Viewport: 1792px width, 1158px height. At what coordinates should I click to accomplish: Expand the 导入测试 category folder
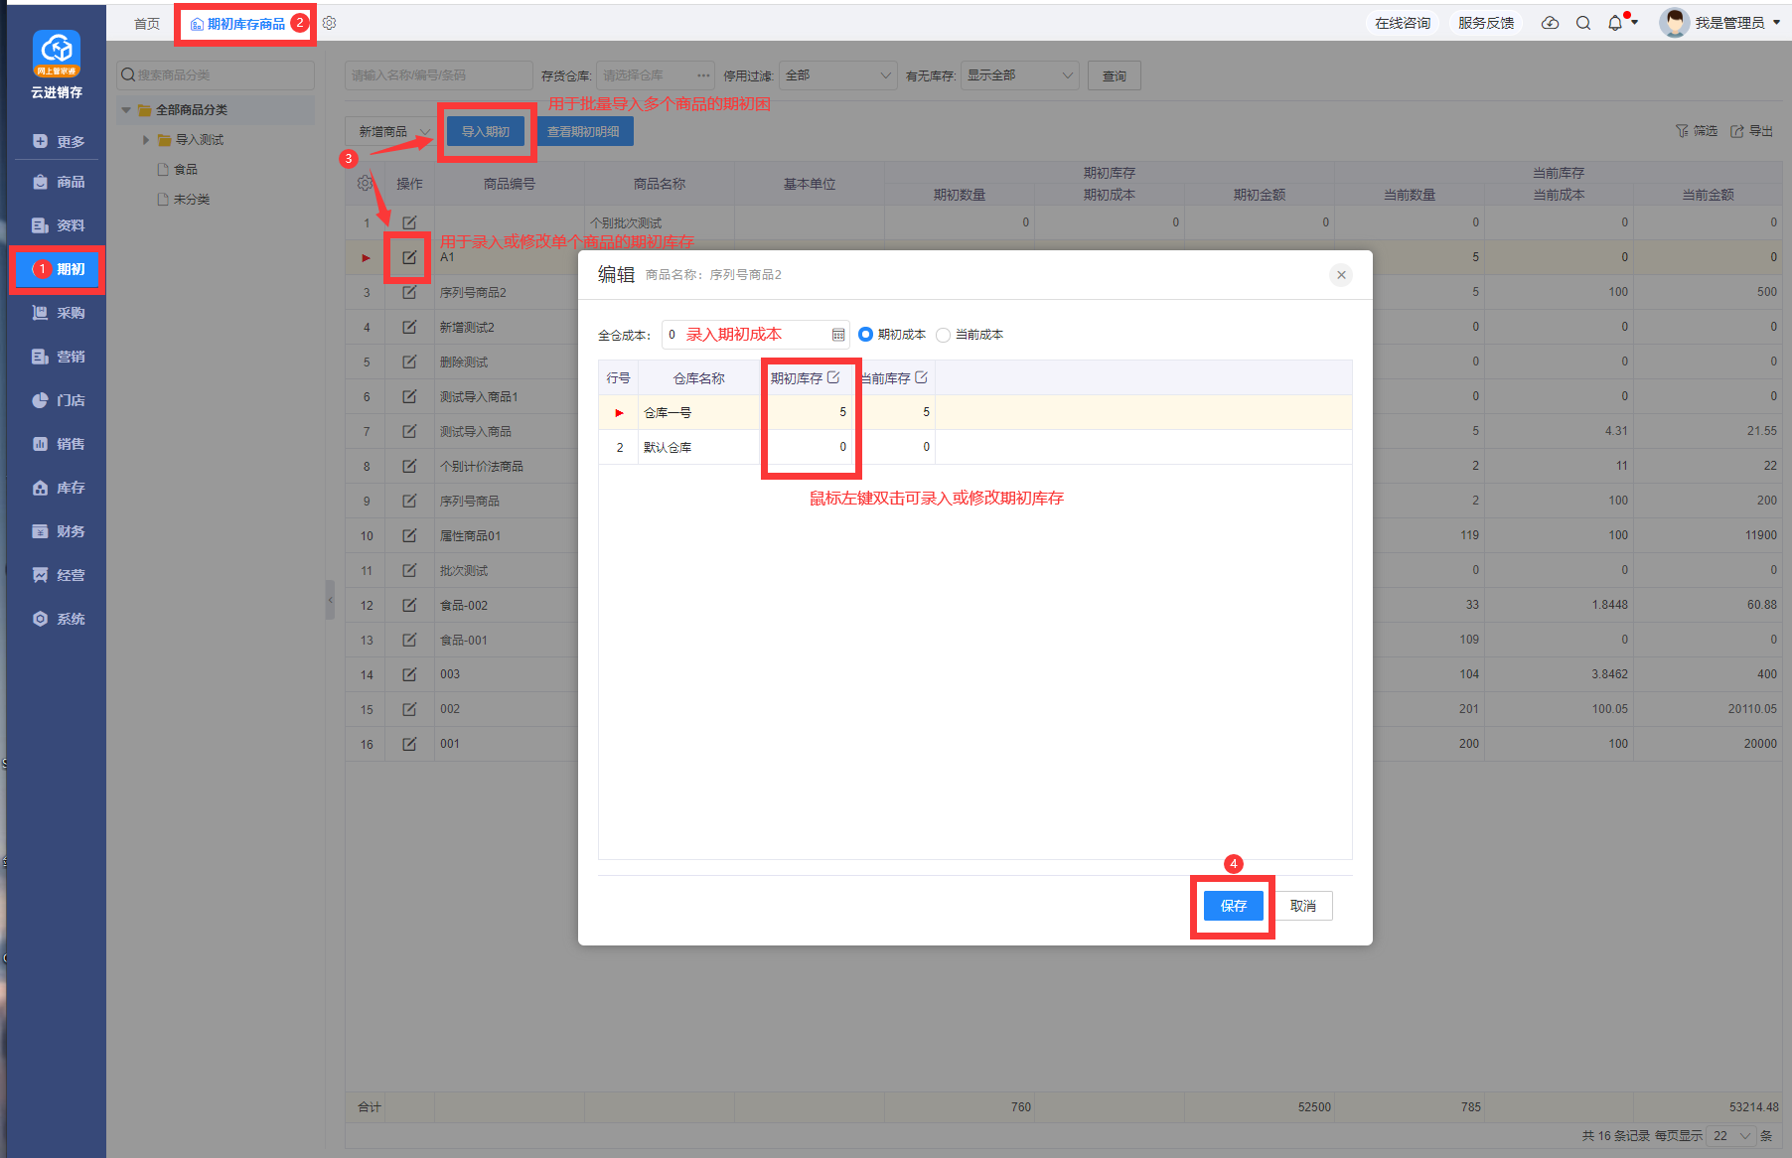click(146, 140)
